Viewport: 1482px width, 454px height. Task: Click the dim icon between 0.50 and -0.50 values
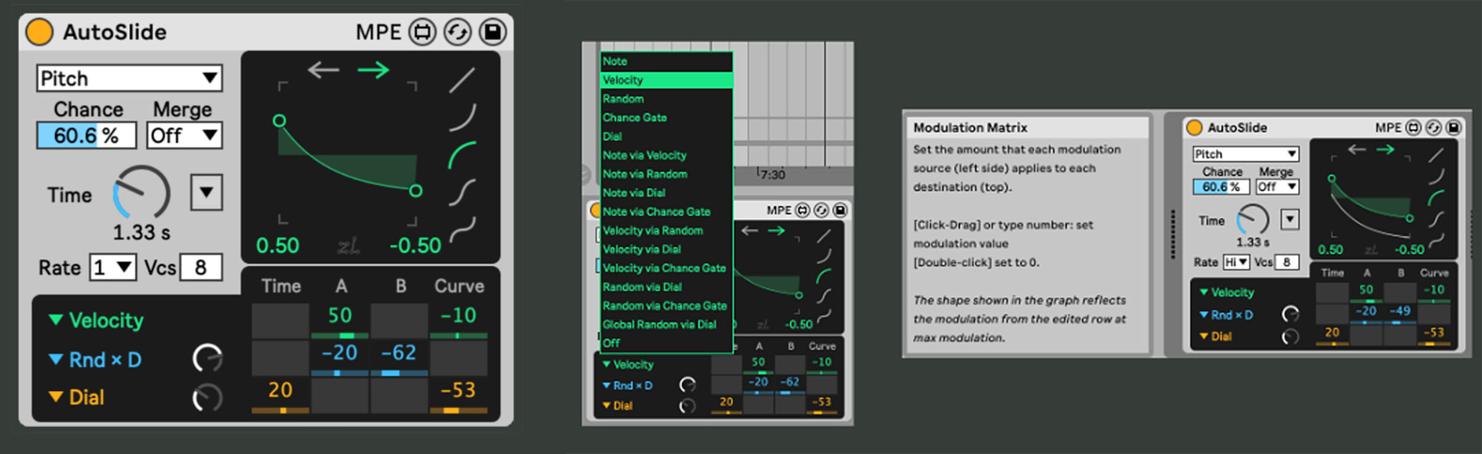click(348, 247)
